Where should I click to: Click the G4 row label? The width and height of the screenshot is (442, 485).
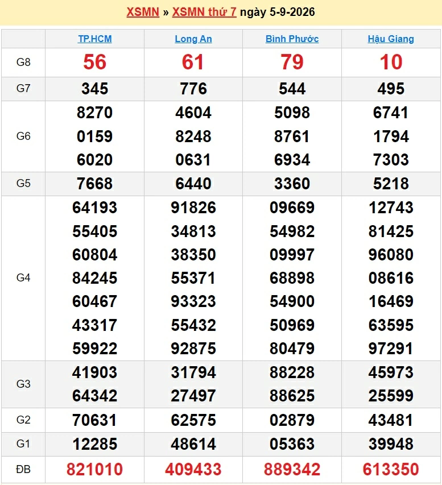[23, 278]
